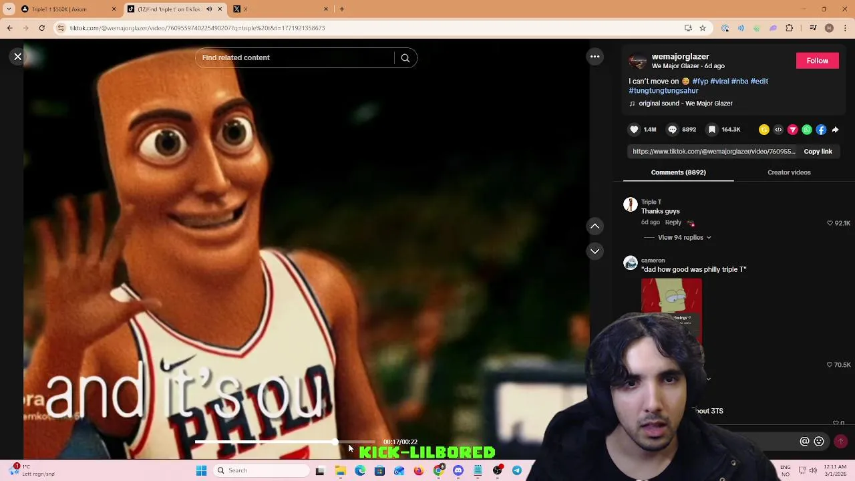This screenshot has height=481, width=855.
Task: Click the address bar URL
Action: [x=197, y=28]
